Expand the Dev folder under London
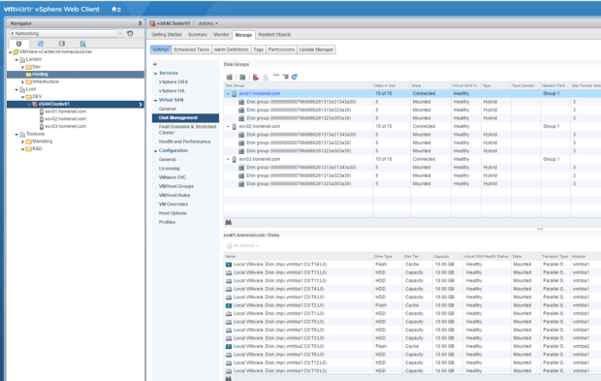The height and width of the screenshot is (381, 601). (22, 67)
